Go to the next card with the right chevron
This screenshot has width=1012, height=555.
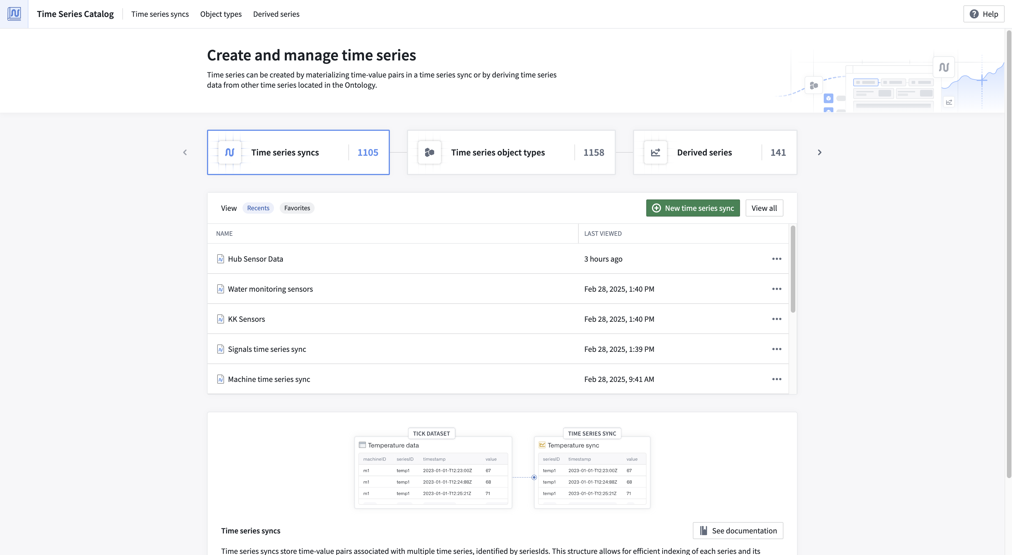[819, 152]
